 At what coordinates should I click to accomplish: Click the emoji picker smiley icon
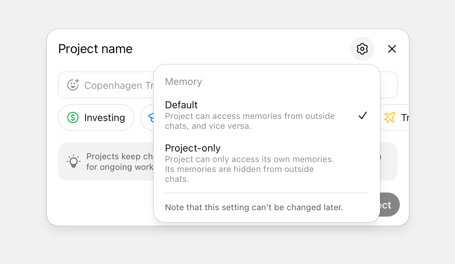point(73,85)
